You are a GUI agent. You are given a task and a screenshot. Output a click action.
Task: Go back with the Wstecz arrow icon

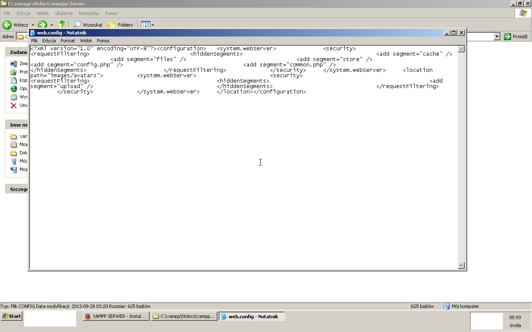pos(7,25)
